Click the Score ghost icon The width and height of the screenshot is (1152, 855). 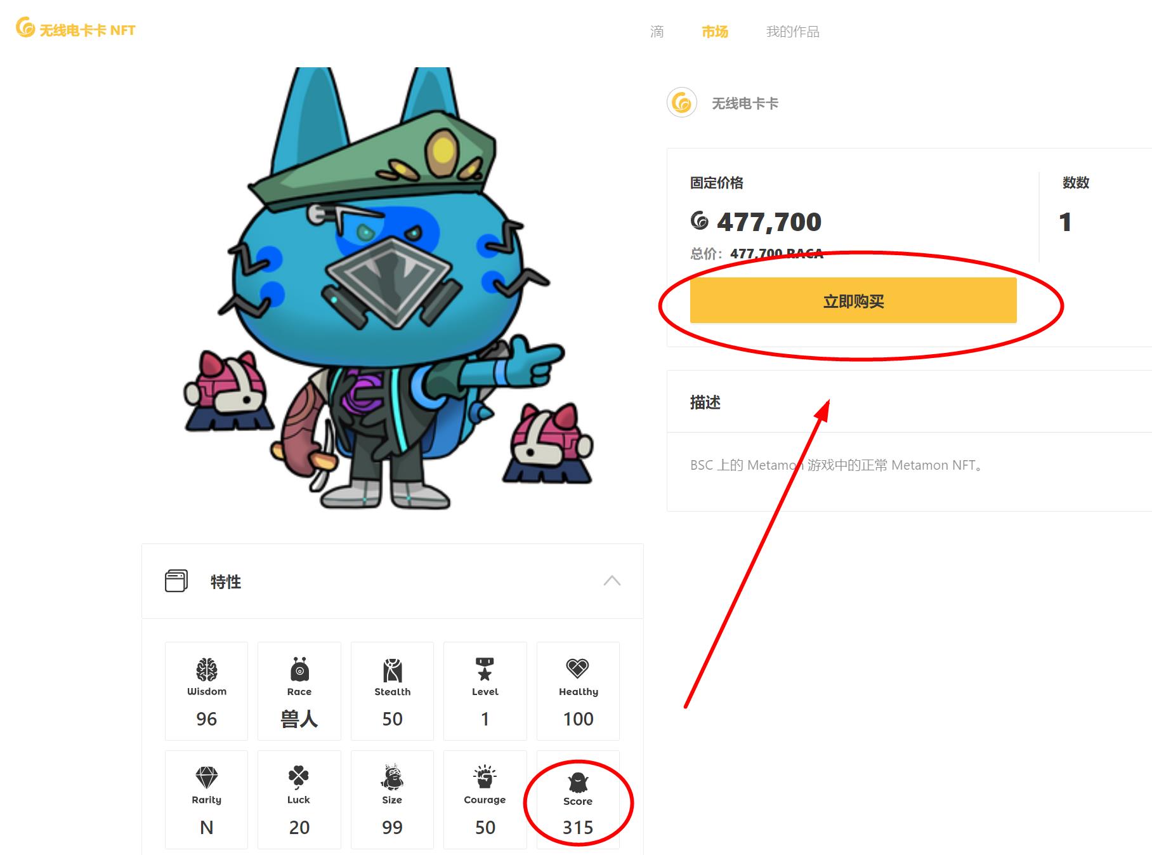578,783
